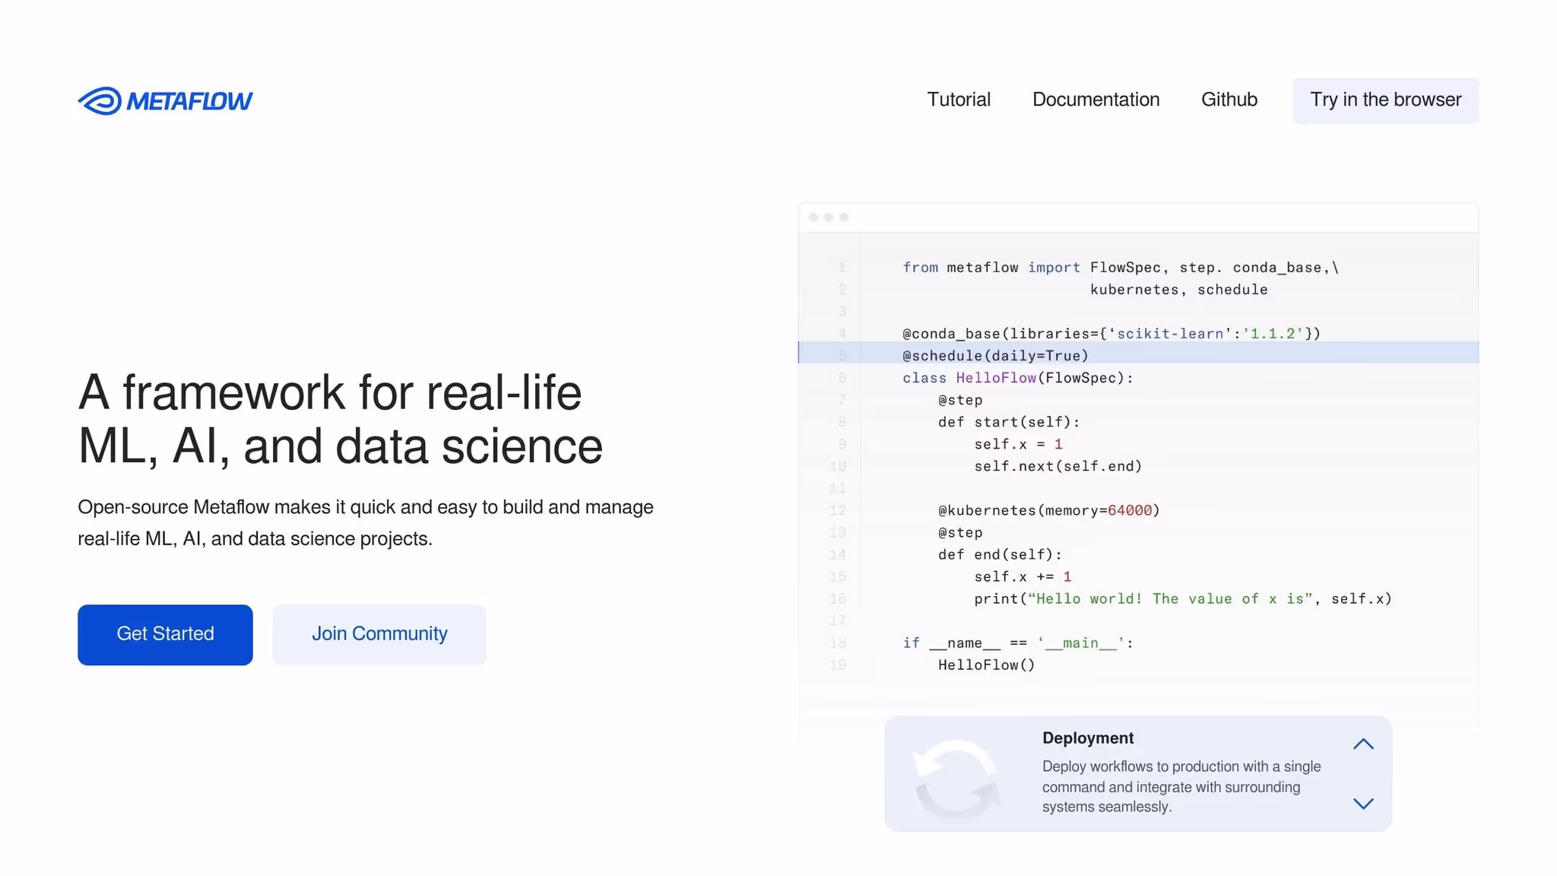Image resolution: width=1557 pixels, height=876 pixels.
Task: Click the Get Started button
Action: (165, 634)
